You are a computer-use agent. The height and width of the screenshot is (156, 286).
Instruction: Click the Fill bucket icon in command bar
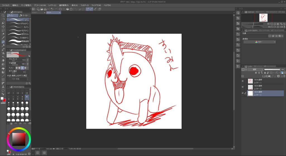point(67,9)
